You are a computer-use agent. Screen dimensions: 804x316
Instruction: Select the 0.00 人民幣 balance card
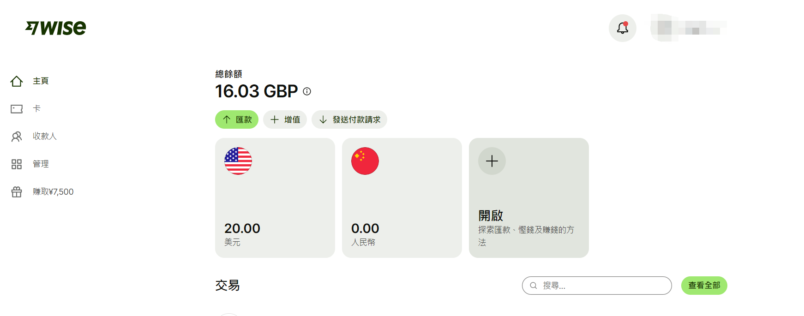[x=402, y=198]
